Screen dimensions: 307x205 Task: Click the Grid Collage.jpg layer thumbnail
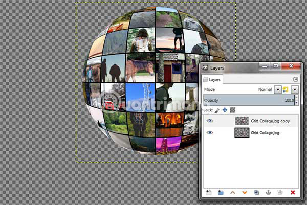[242, 132]
